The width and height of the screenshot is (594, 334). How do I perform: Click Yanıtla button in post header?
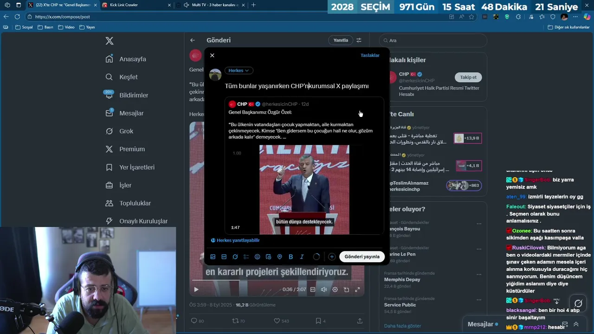pos(341,40)
